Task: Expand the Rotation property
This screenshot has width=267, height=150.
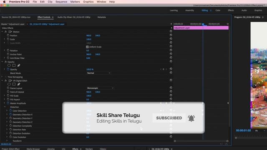Action: point(5,50)
